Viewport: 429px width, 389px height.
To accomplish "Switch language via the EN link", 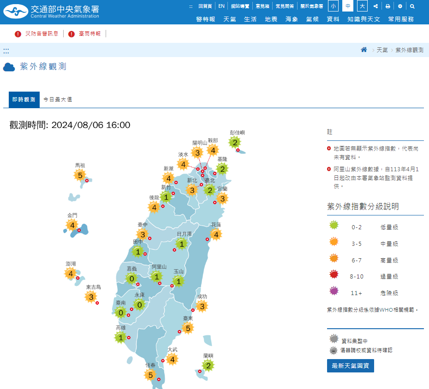I will [x=221, y=6].
